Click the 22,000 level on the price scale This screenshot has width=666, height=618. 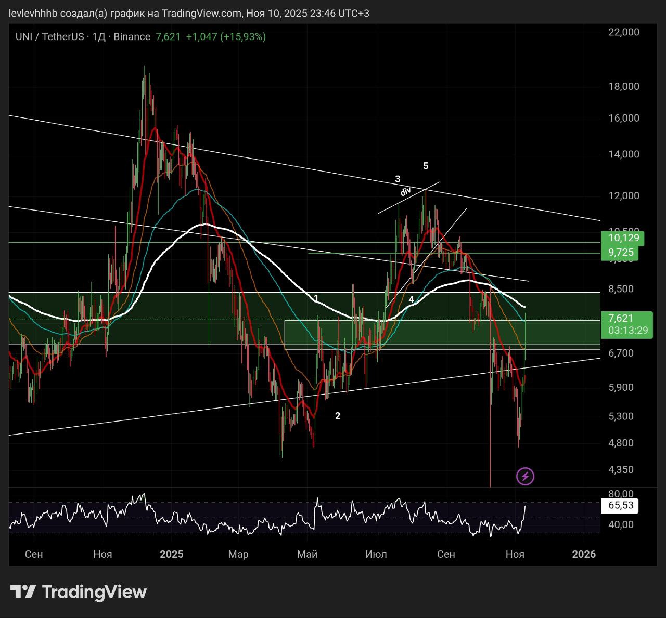(623, 32)
